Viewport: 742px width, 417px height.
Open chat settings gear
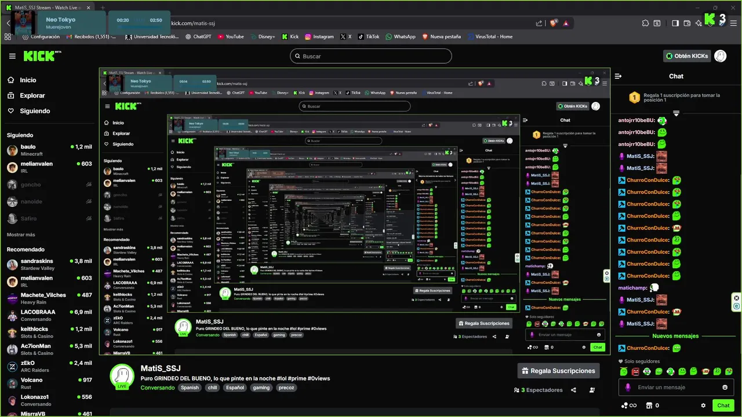point(703,405)
